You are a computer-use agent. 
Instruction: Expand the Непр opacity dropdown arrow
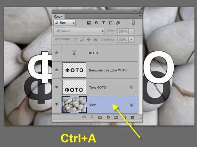(132, 31)
